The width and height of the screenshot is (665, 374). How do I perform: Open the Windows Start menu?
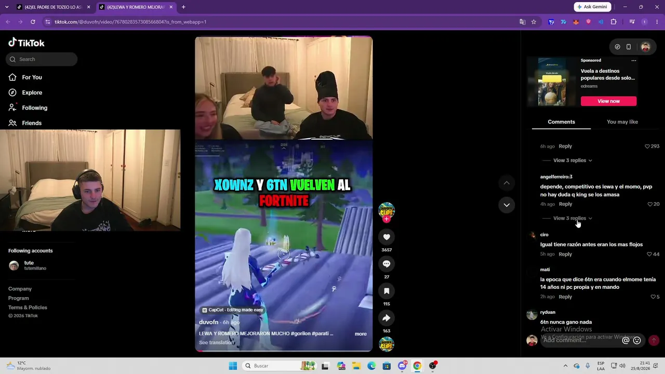pyautogui.click(x=233, y=366)
